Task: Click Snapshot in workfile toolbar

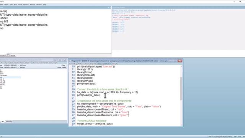Action: click(16, 63)
